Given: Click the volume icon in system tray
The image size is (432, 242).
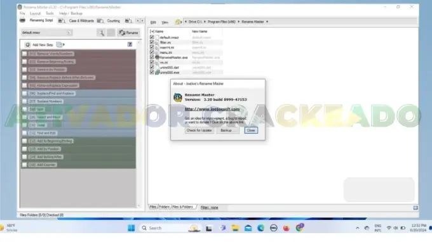Looking at the screenshot, I should pos(396,228).
